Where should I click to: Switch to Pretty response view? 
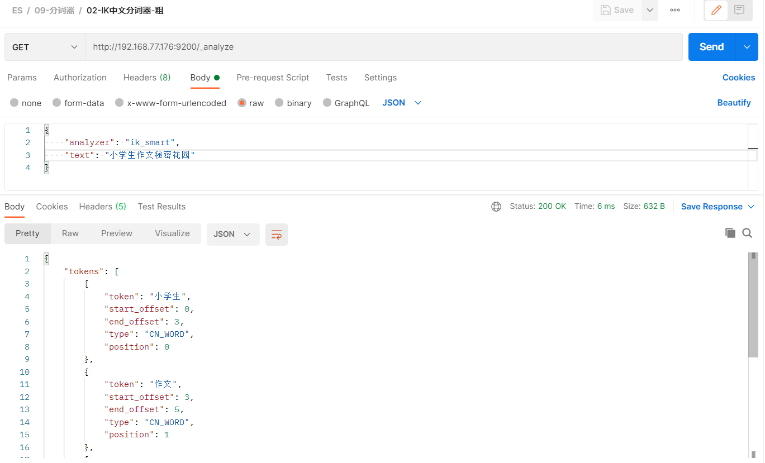click(27, 233)
